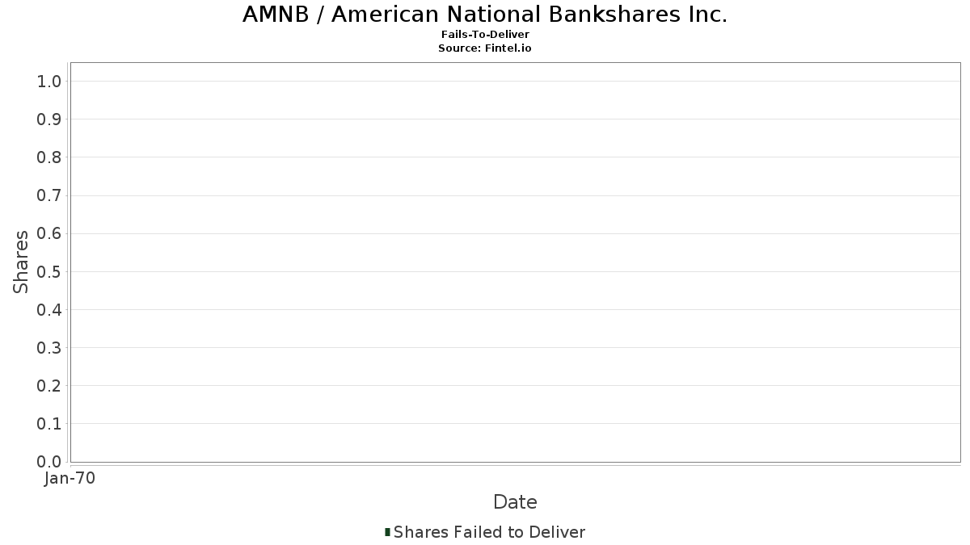The image size is (970, 545).
Task: Click the 0.6 y-axis tick label
Action: click(x=48, y=233)
